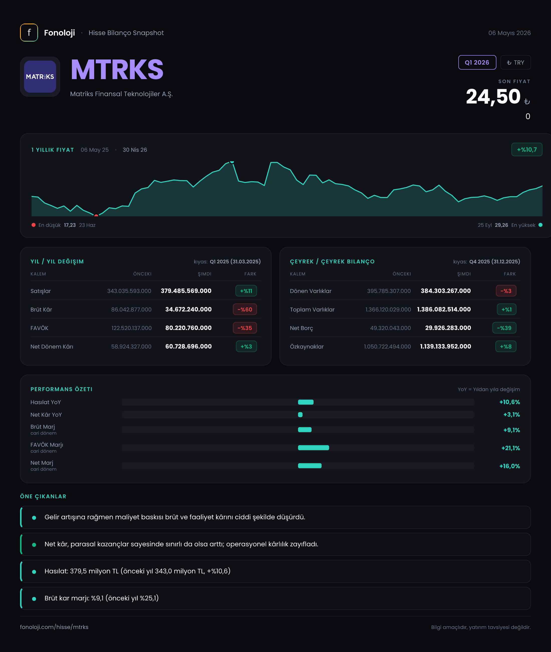
Task: Click the 17,23 lowest price value
Action: click(x=70, y=225)
